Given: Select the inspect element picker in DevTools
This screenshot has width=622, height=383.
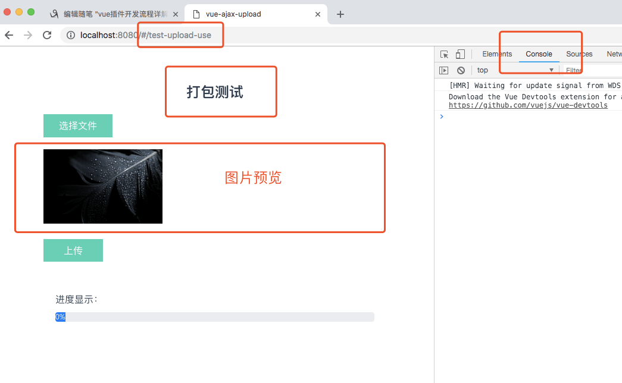Looking at the screenshot, I should click(x=443, y=54).
